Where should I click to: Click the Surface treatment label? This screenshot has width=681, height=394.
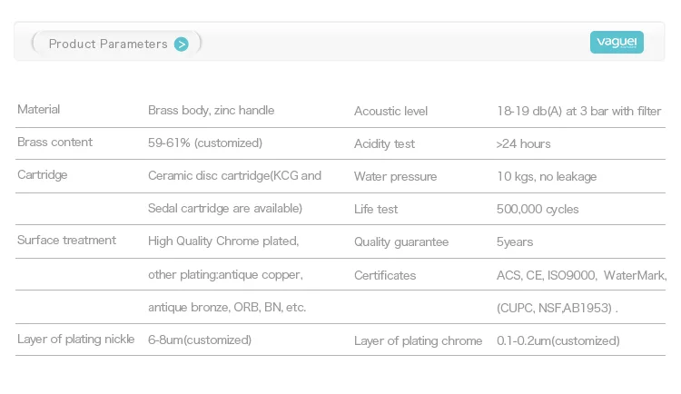point(67,241)
